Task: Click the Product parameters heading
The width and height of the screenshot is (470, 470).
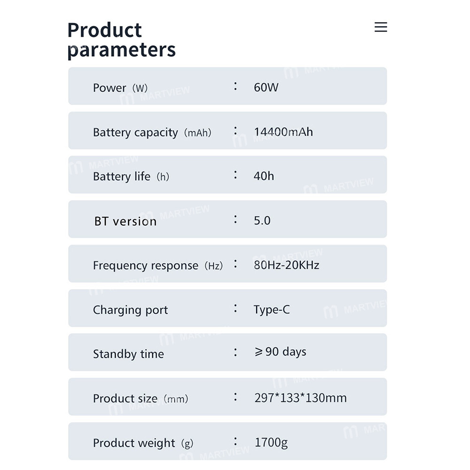Action: click(121, 40)
